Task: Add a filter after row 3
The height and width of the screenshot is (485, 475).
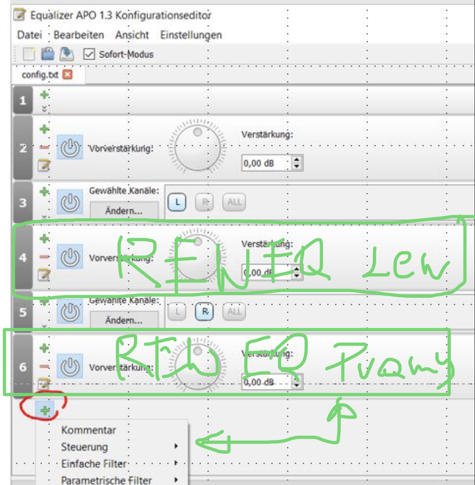Action: click(44, 192)
